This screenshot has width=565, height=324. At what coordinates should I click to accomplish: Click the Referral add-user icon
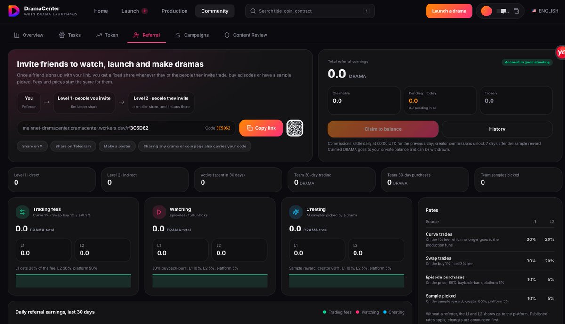[x=136, y=35]
